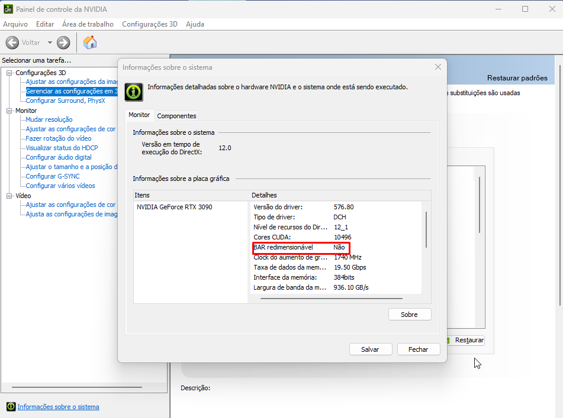
Task: Switch to the Componentes tab
Action: (176, 116)
